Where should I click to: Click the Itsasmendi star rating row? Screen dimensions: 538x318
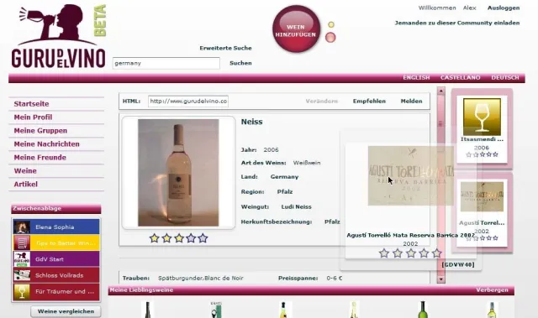482,154
